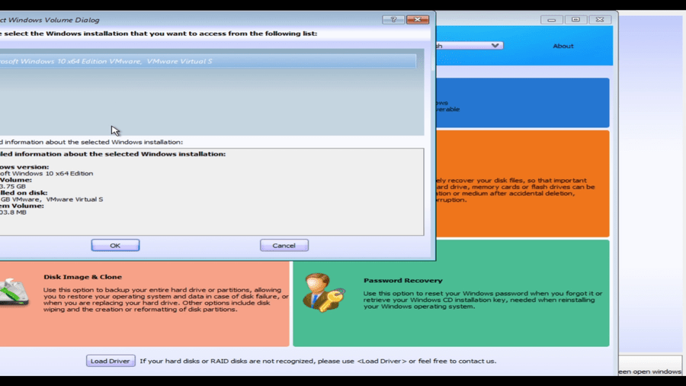Click the 'VMware Virtual S' disk line in details
This screenshot has width=686, height=386.
[52, 199]
